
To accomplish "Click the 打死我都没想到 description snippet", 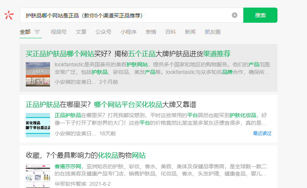I will 161,119.
